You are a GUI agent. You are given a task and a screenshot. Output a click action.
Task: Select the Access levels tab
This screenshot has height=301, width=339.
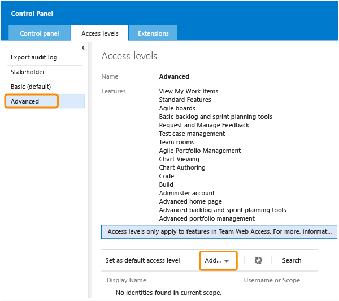(x=100, y=33)
